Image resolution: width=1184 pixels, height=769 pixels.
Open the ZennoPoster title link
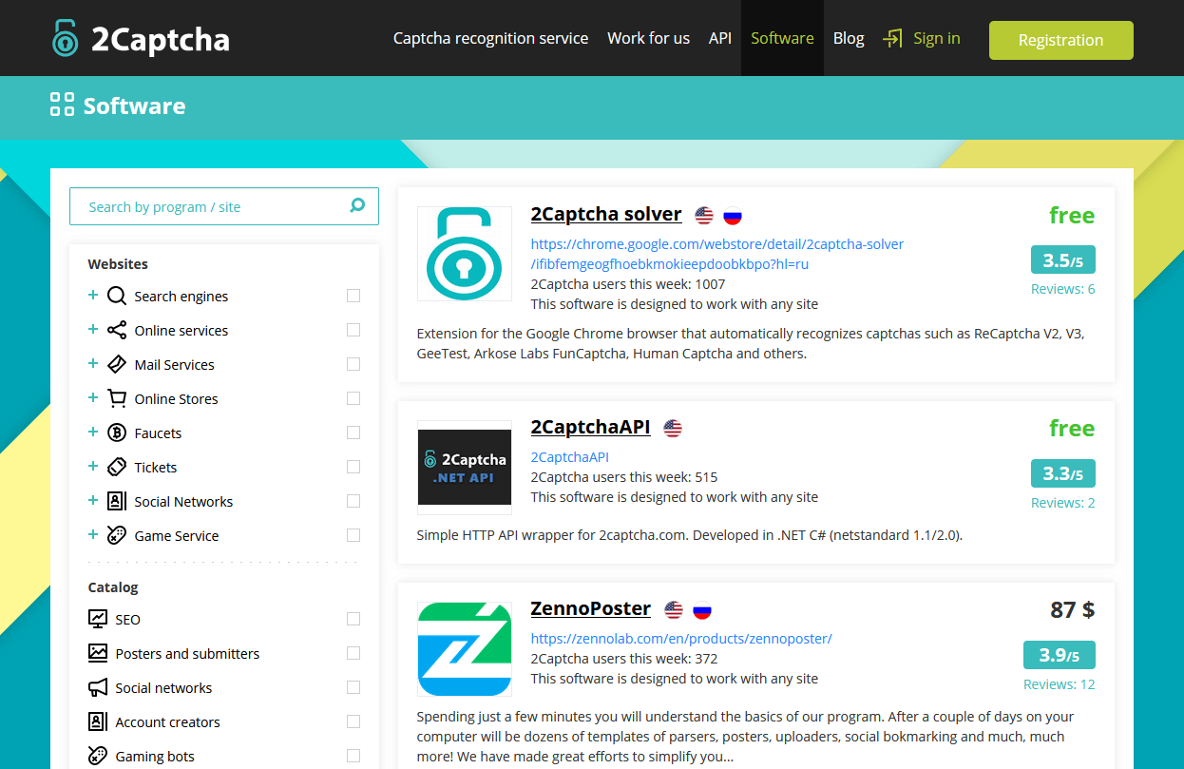[590, 608]
